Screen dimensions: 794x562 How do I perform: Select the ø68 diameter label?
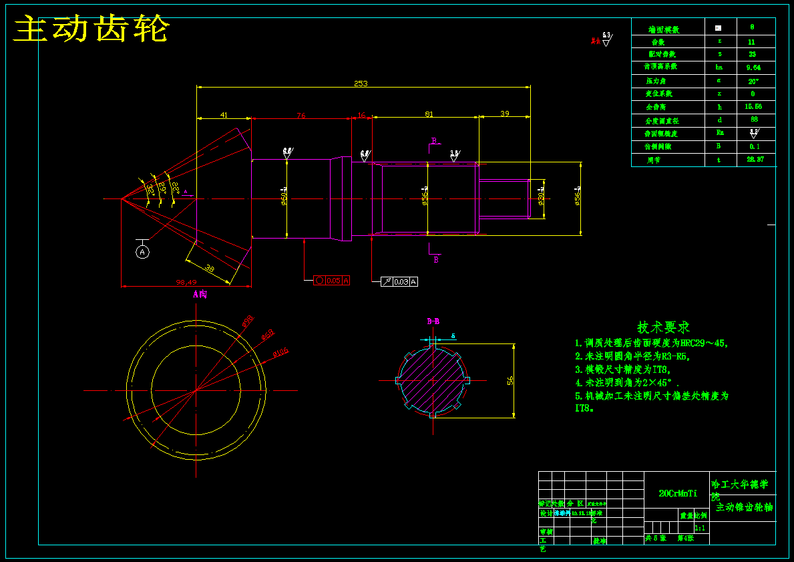pos(268,335)
